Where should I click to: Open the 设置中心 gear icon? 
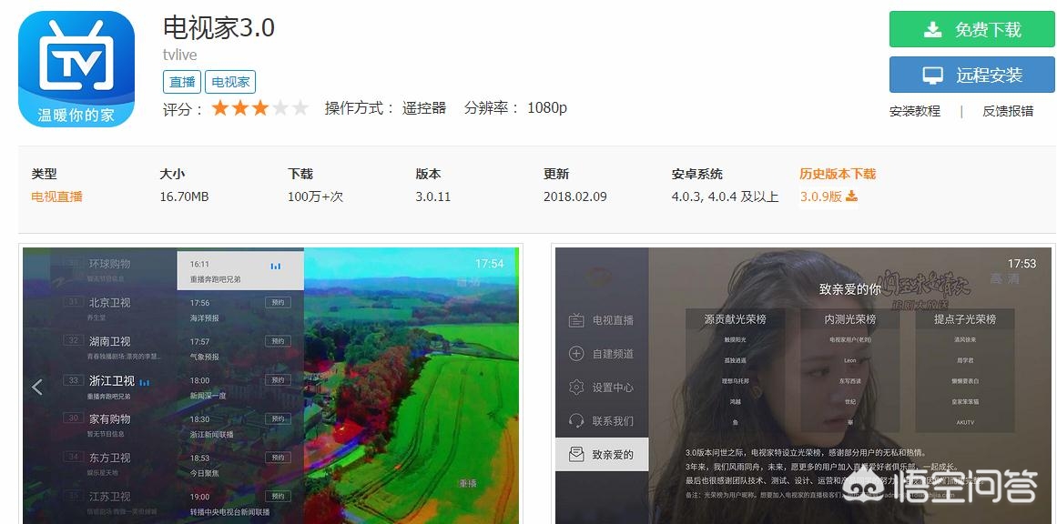pos(575,388)
